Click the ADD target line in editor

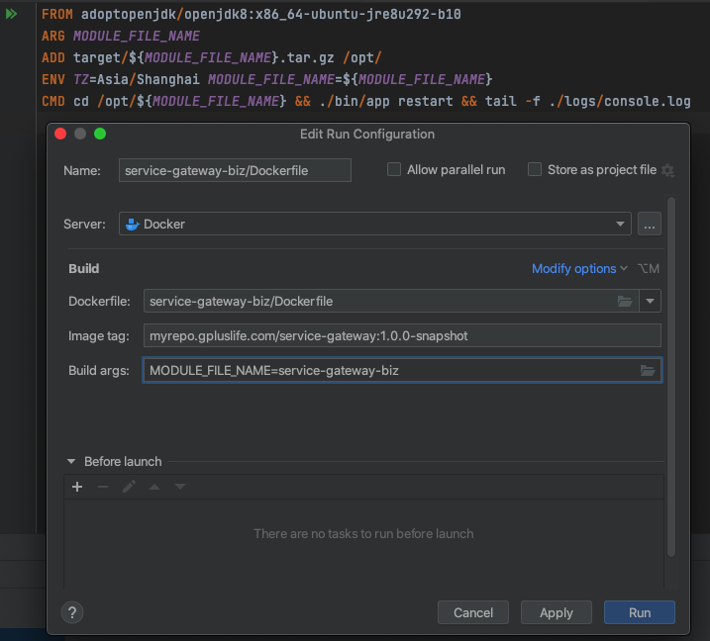coord(212,57)
